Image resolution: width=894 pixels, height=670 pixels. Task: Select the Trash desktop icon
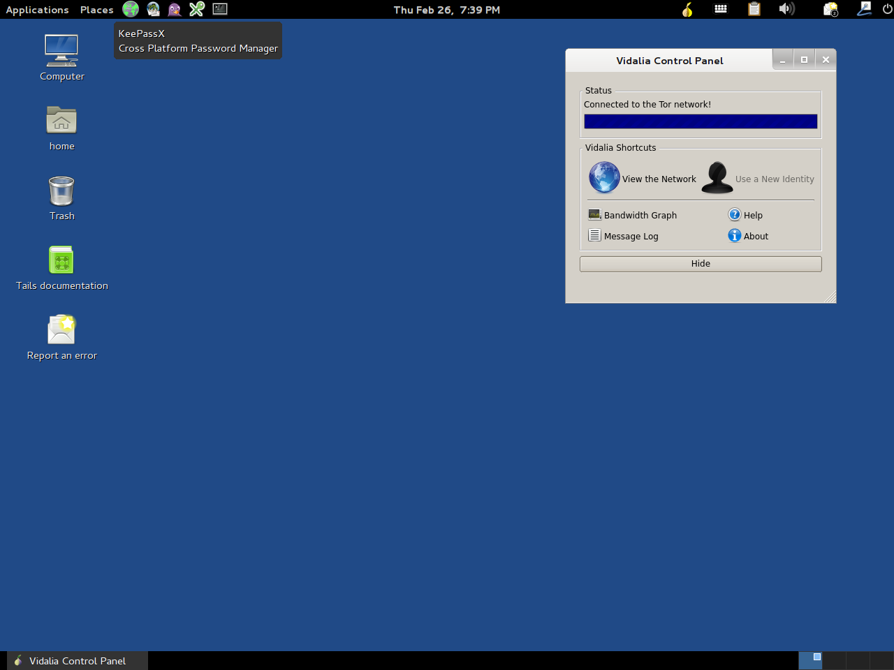[x=61, y=198]
